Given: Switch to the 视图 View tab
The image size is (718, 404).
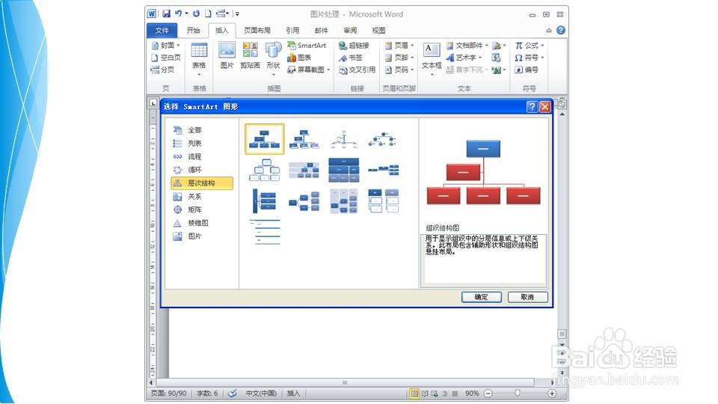Looking at the screenshot, I should (x=378, y=30).
